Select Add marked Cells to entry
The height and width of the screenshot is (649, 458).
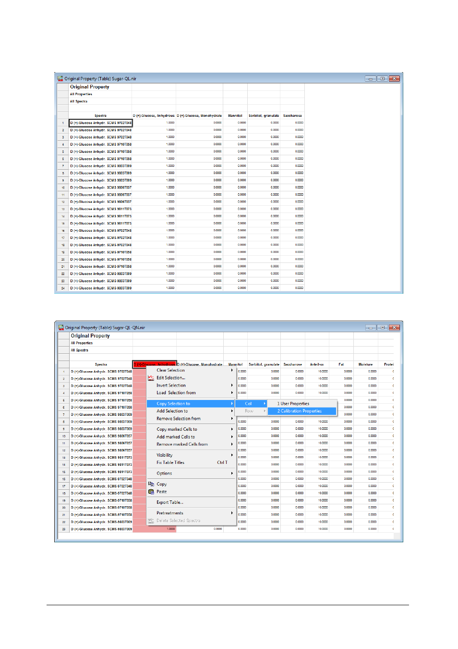click(x=192, y=437)
